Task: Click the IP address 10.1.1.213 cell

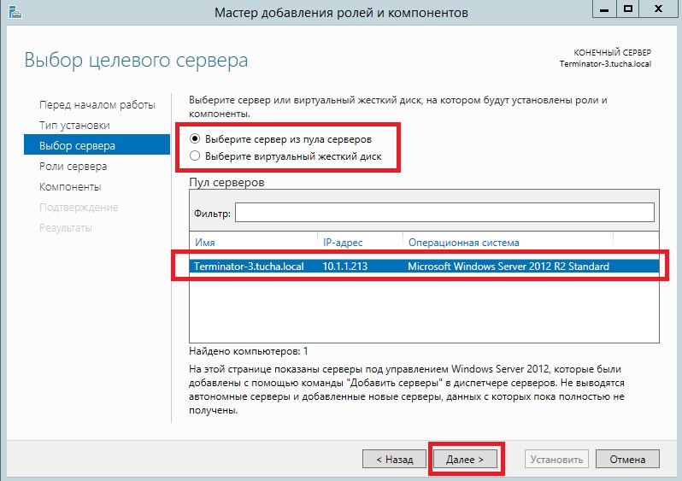Action: pyautogui.click(x=345, y=267)
